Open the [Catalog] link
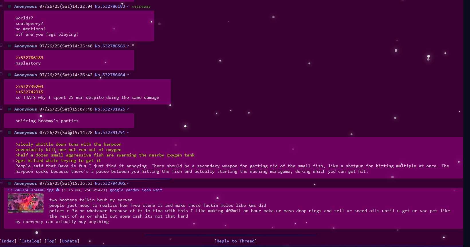Viewport: 470px width, 247px height. tap(30, 241)
